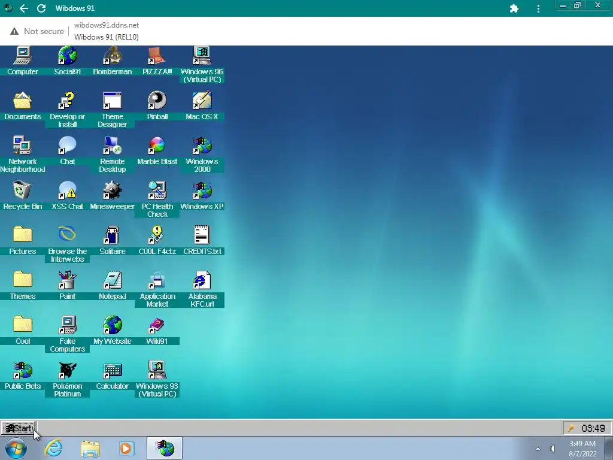
Task: Click the volume speaker tray icon
Action: point(553,449)
